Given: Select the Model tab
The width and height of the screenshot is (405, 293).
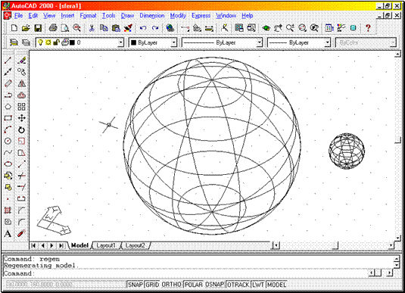Looking at the screenshot, I should point(79,245).
